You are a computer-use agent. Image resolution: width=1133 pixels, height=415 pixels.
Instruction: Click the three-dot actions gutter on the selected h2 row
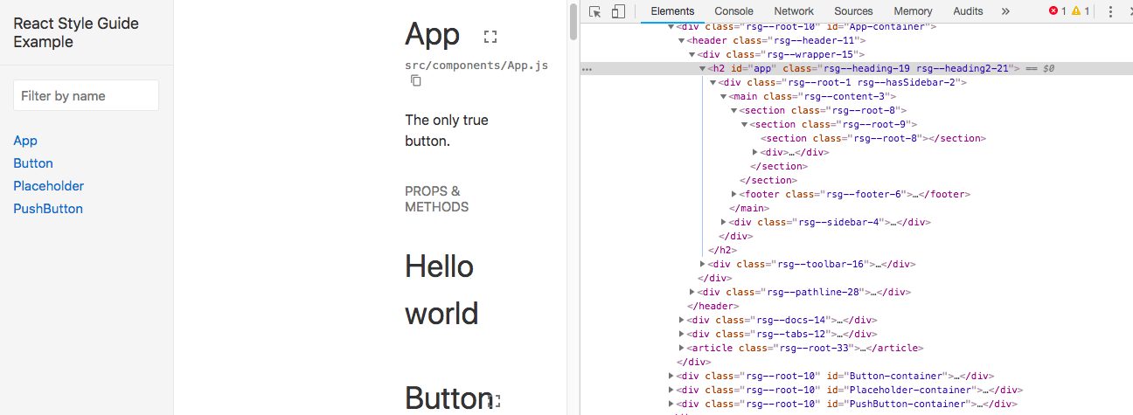(x=587, y=68)
